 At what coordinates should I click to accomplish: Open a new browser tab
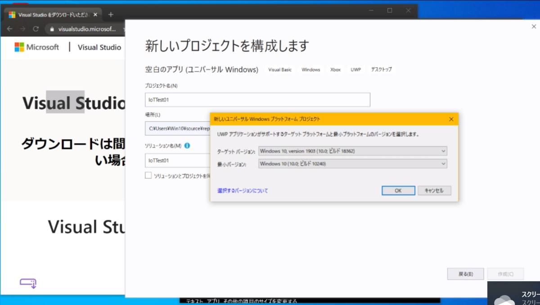click(x=110, y=14)
